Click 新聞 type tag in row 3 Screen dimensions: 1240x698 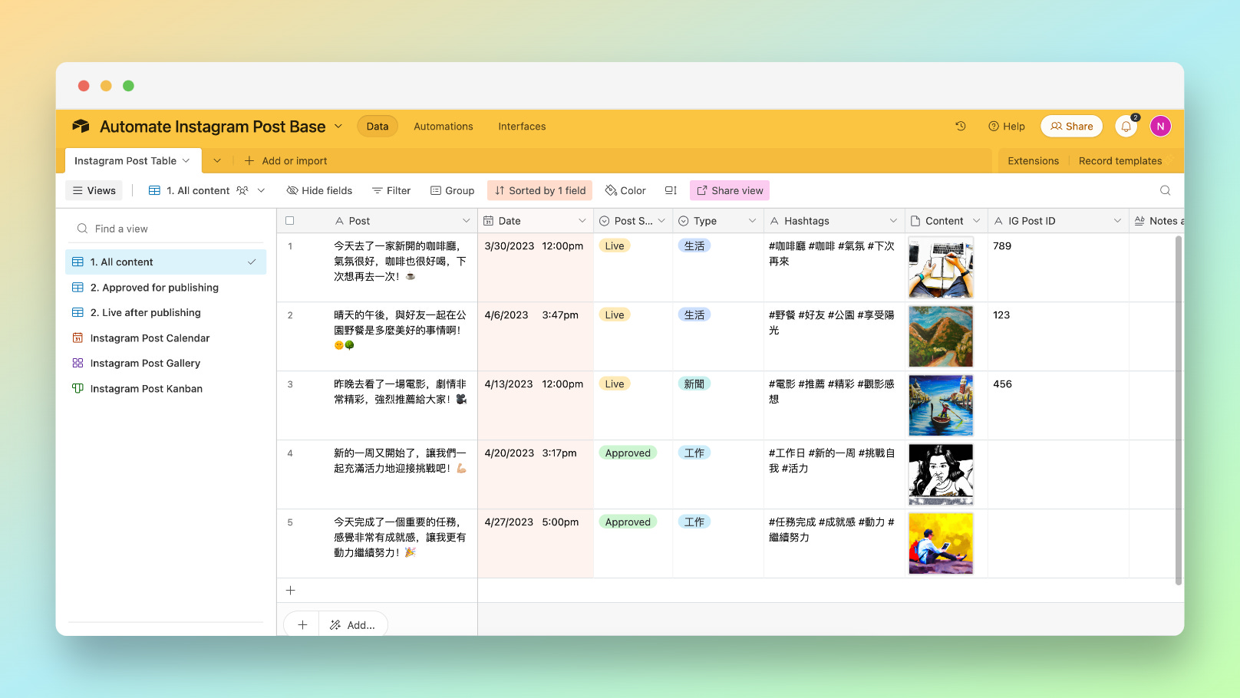coord(694,384)
